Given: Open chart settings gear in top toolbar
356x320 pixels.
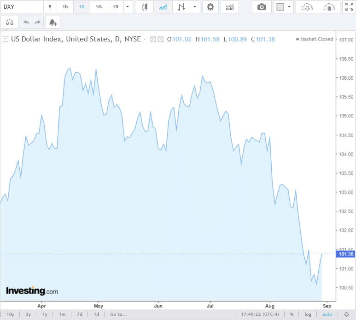Looking at the screenshot, I should click(210, 7).
